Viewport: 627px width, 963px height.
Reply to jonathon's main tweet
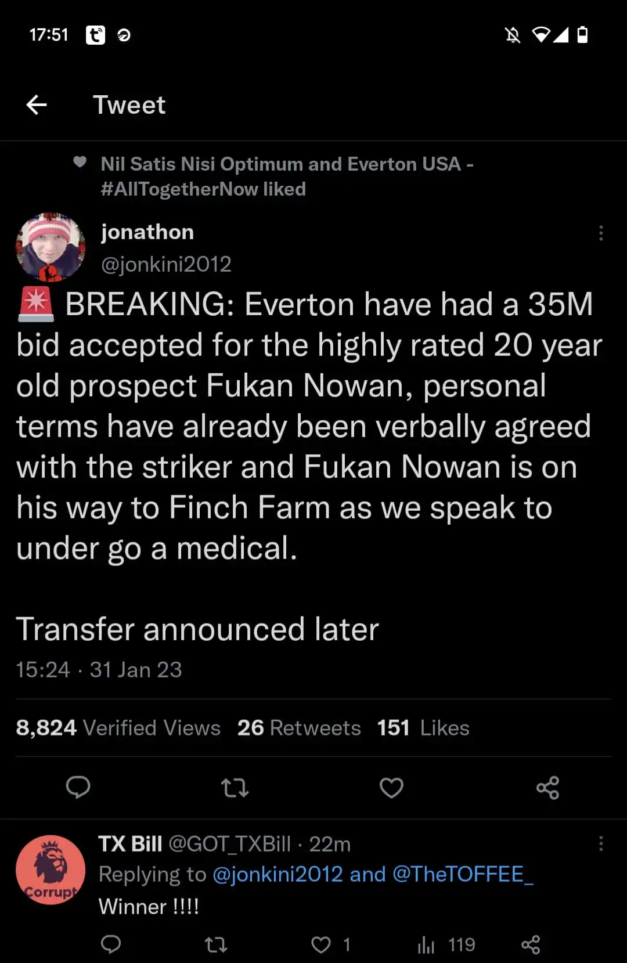click(78, 788)
